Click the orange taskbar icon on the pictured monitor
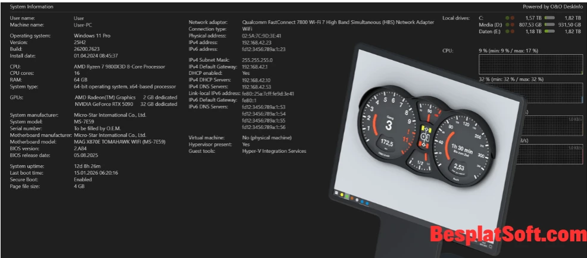The height and width of the screenshot is (258, 587). [352, 198]
